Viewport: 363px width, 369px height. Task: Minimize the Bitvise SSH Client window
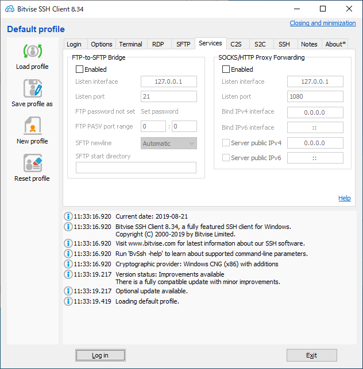click(x=297, y=9)
